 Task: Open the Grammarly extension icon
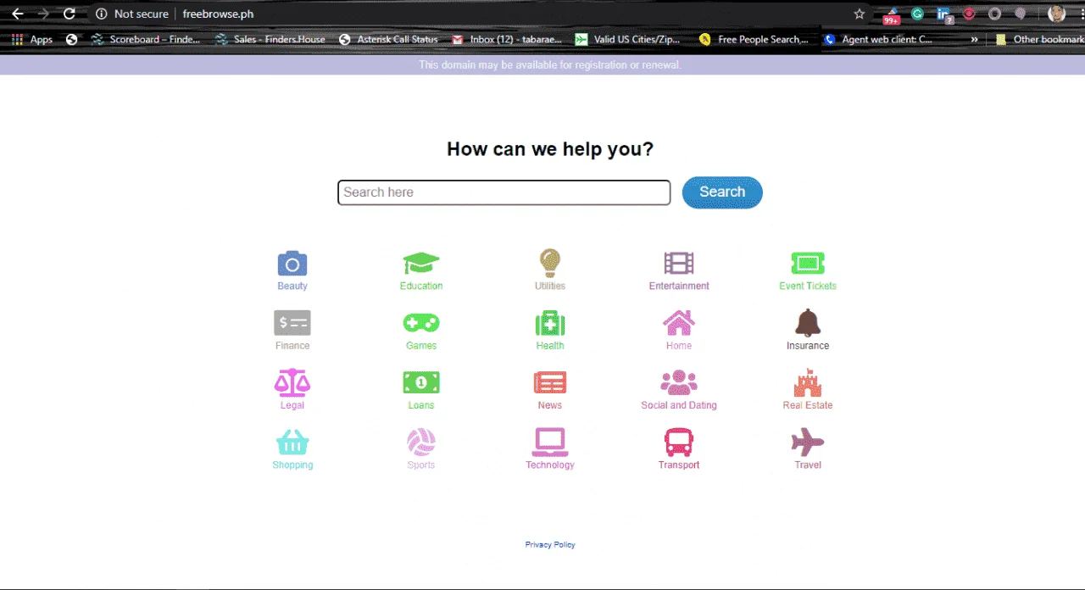[917, 14]
